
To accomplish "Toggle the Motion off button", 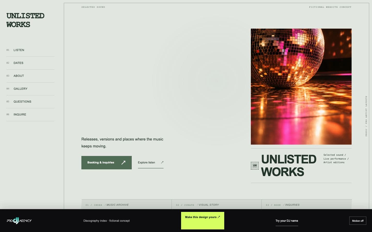I will [358, 221].
